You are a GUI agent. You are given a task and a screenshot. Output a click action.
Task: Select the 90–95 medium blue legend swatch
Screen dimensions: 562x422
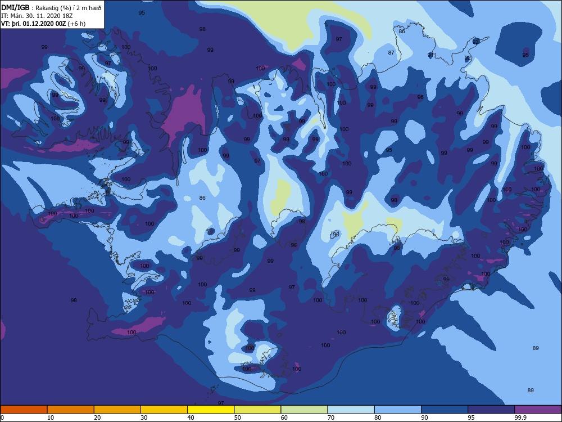click(445, 410)
